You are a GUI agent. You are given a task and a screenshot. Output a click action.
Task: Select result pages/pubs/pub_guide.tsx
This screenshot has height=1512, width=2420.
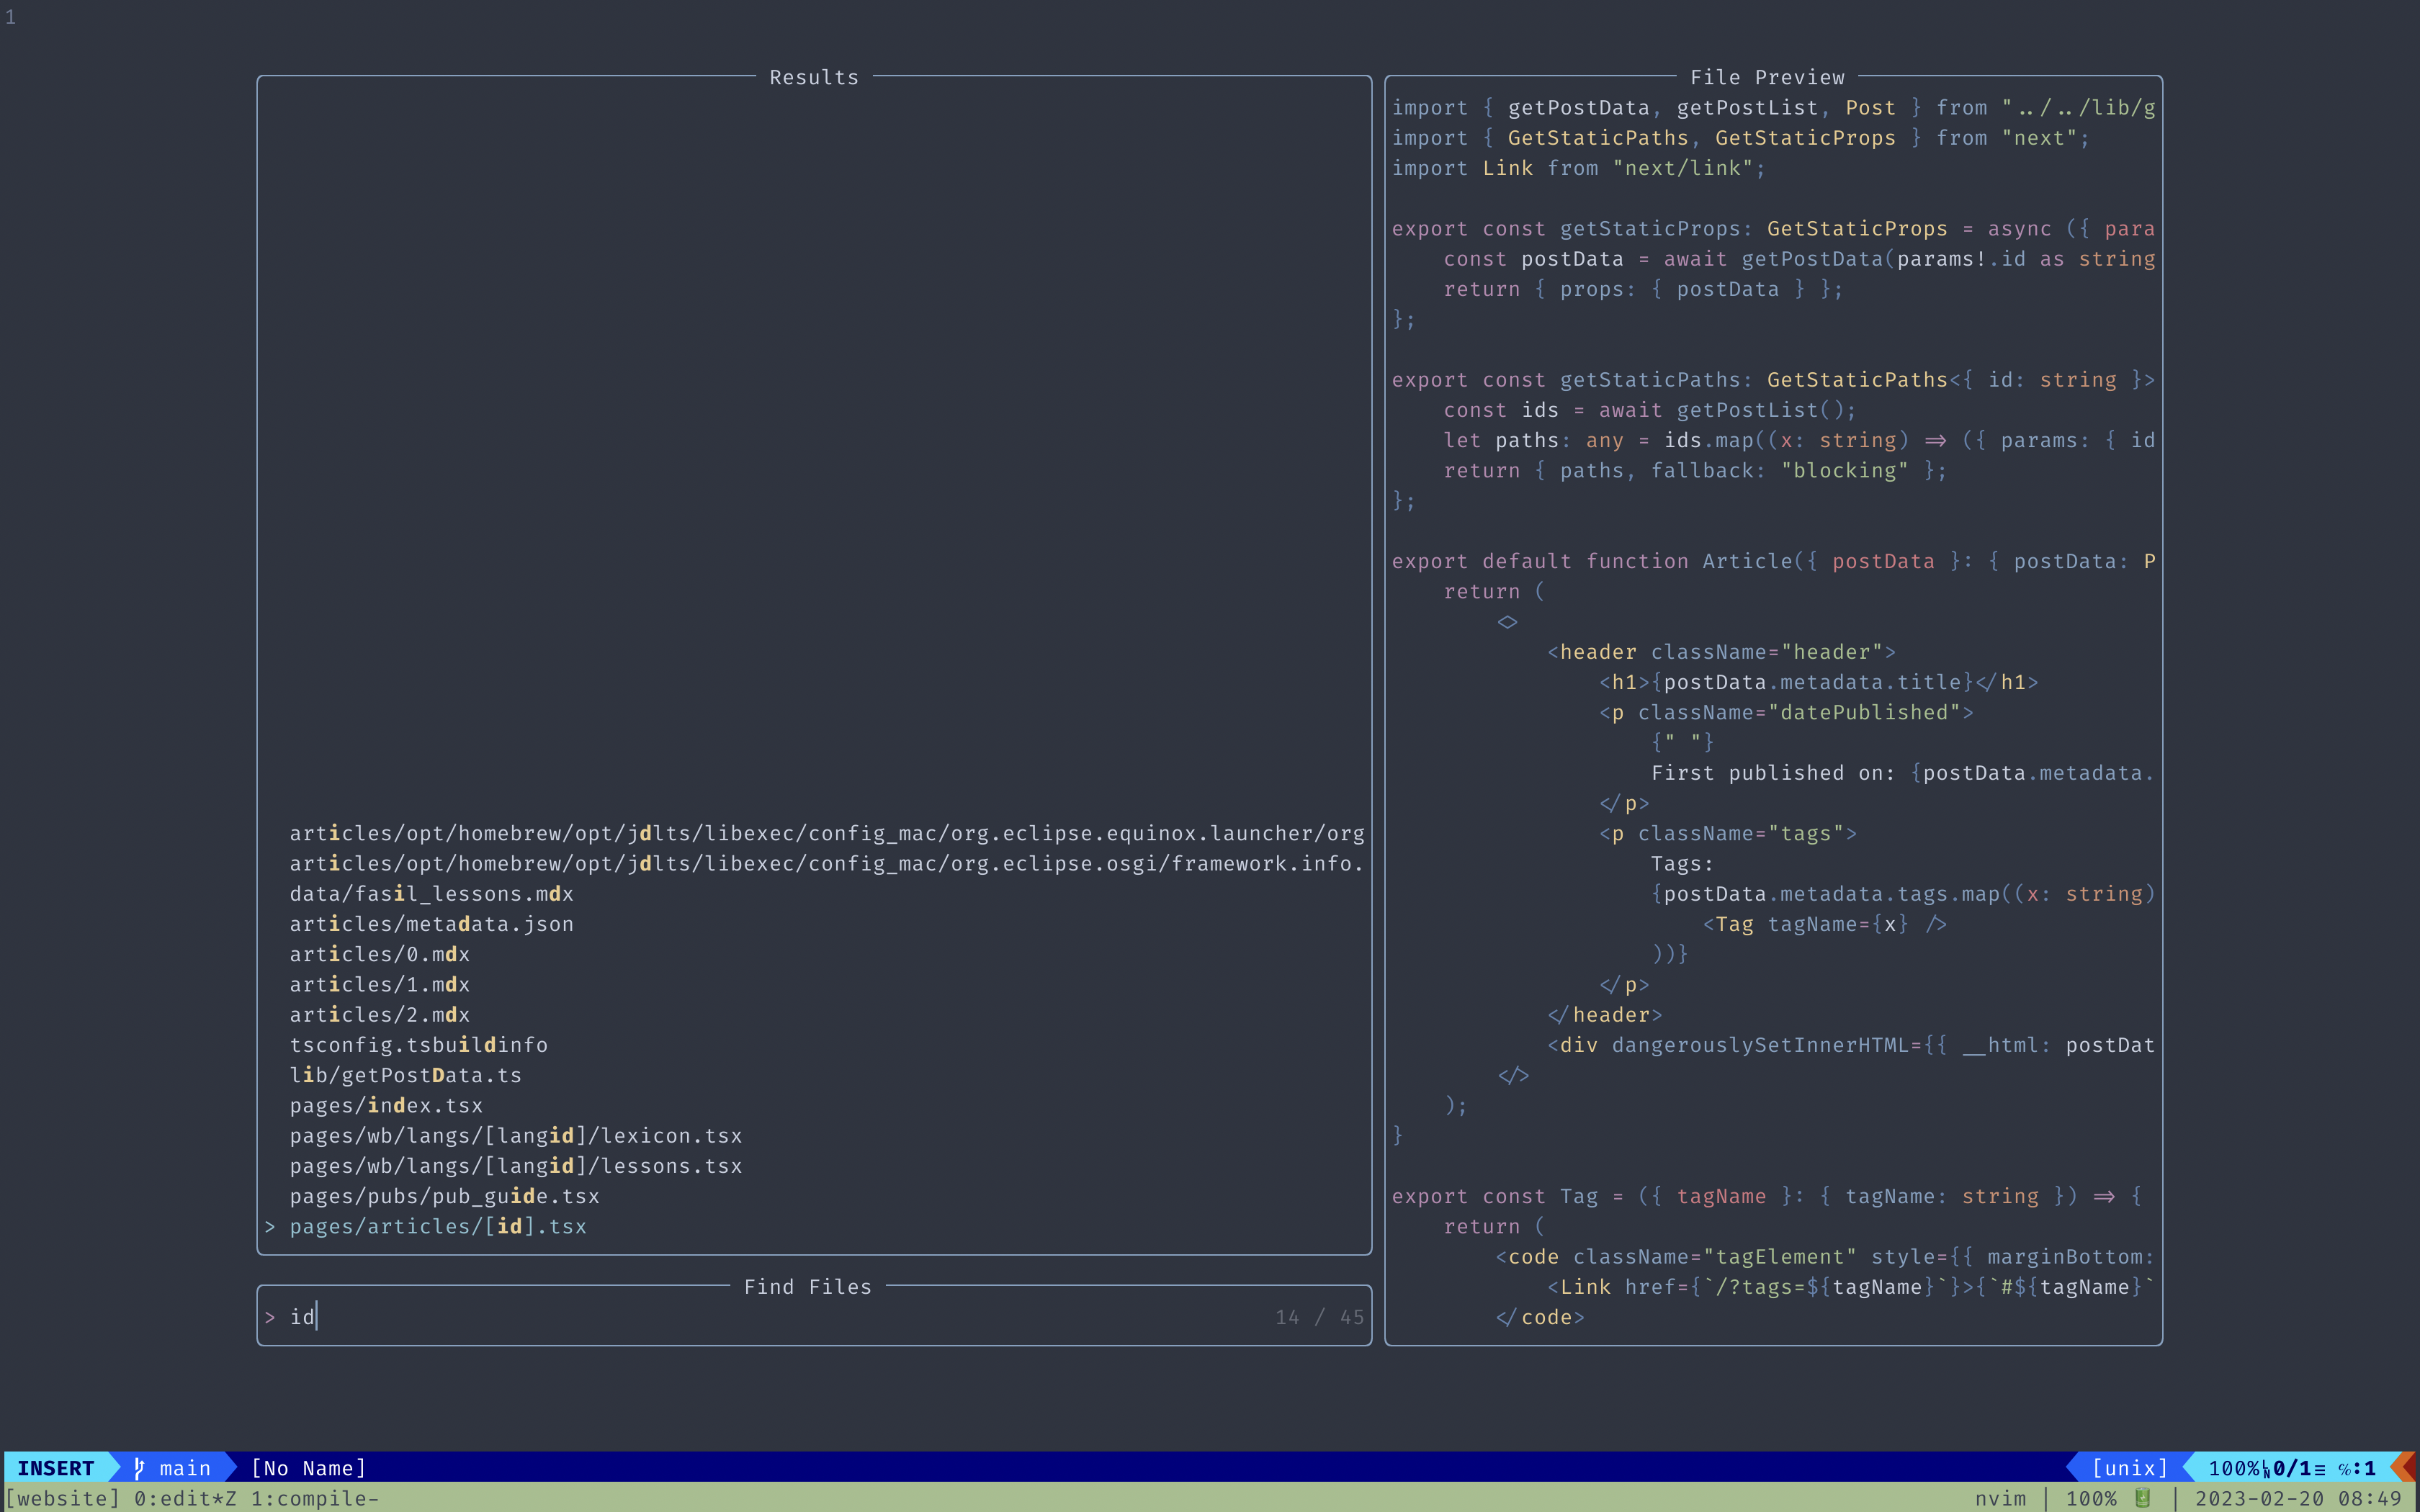445,1196
